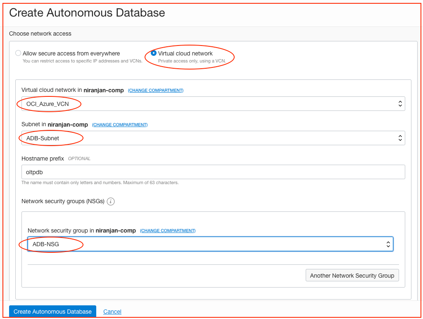The image size is (423, 319).
Task: Click the 'Choose network access' section header
Action: point(40,34)
